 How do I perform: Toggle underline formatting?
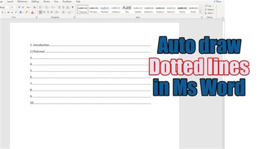coord(2,13)
